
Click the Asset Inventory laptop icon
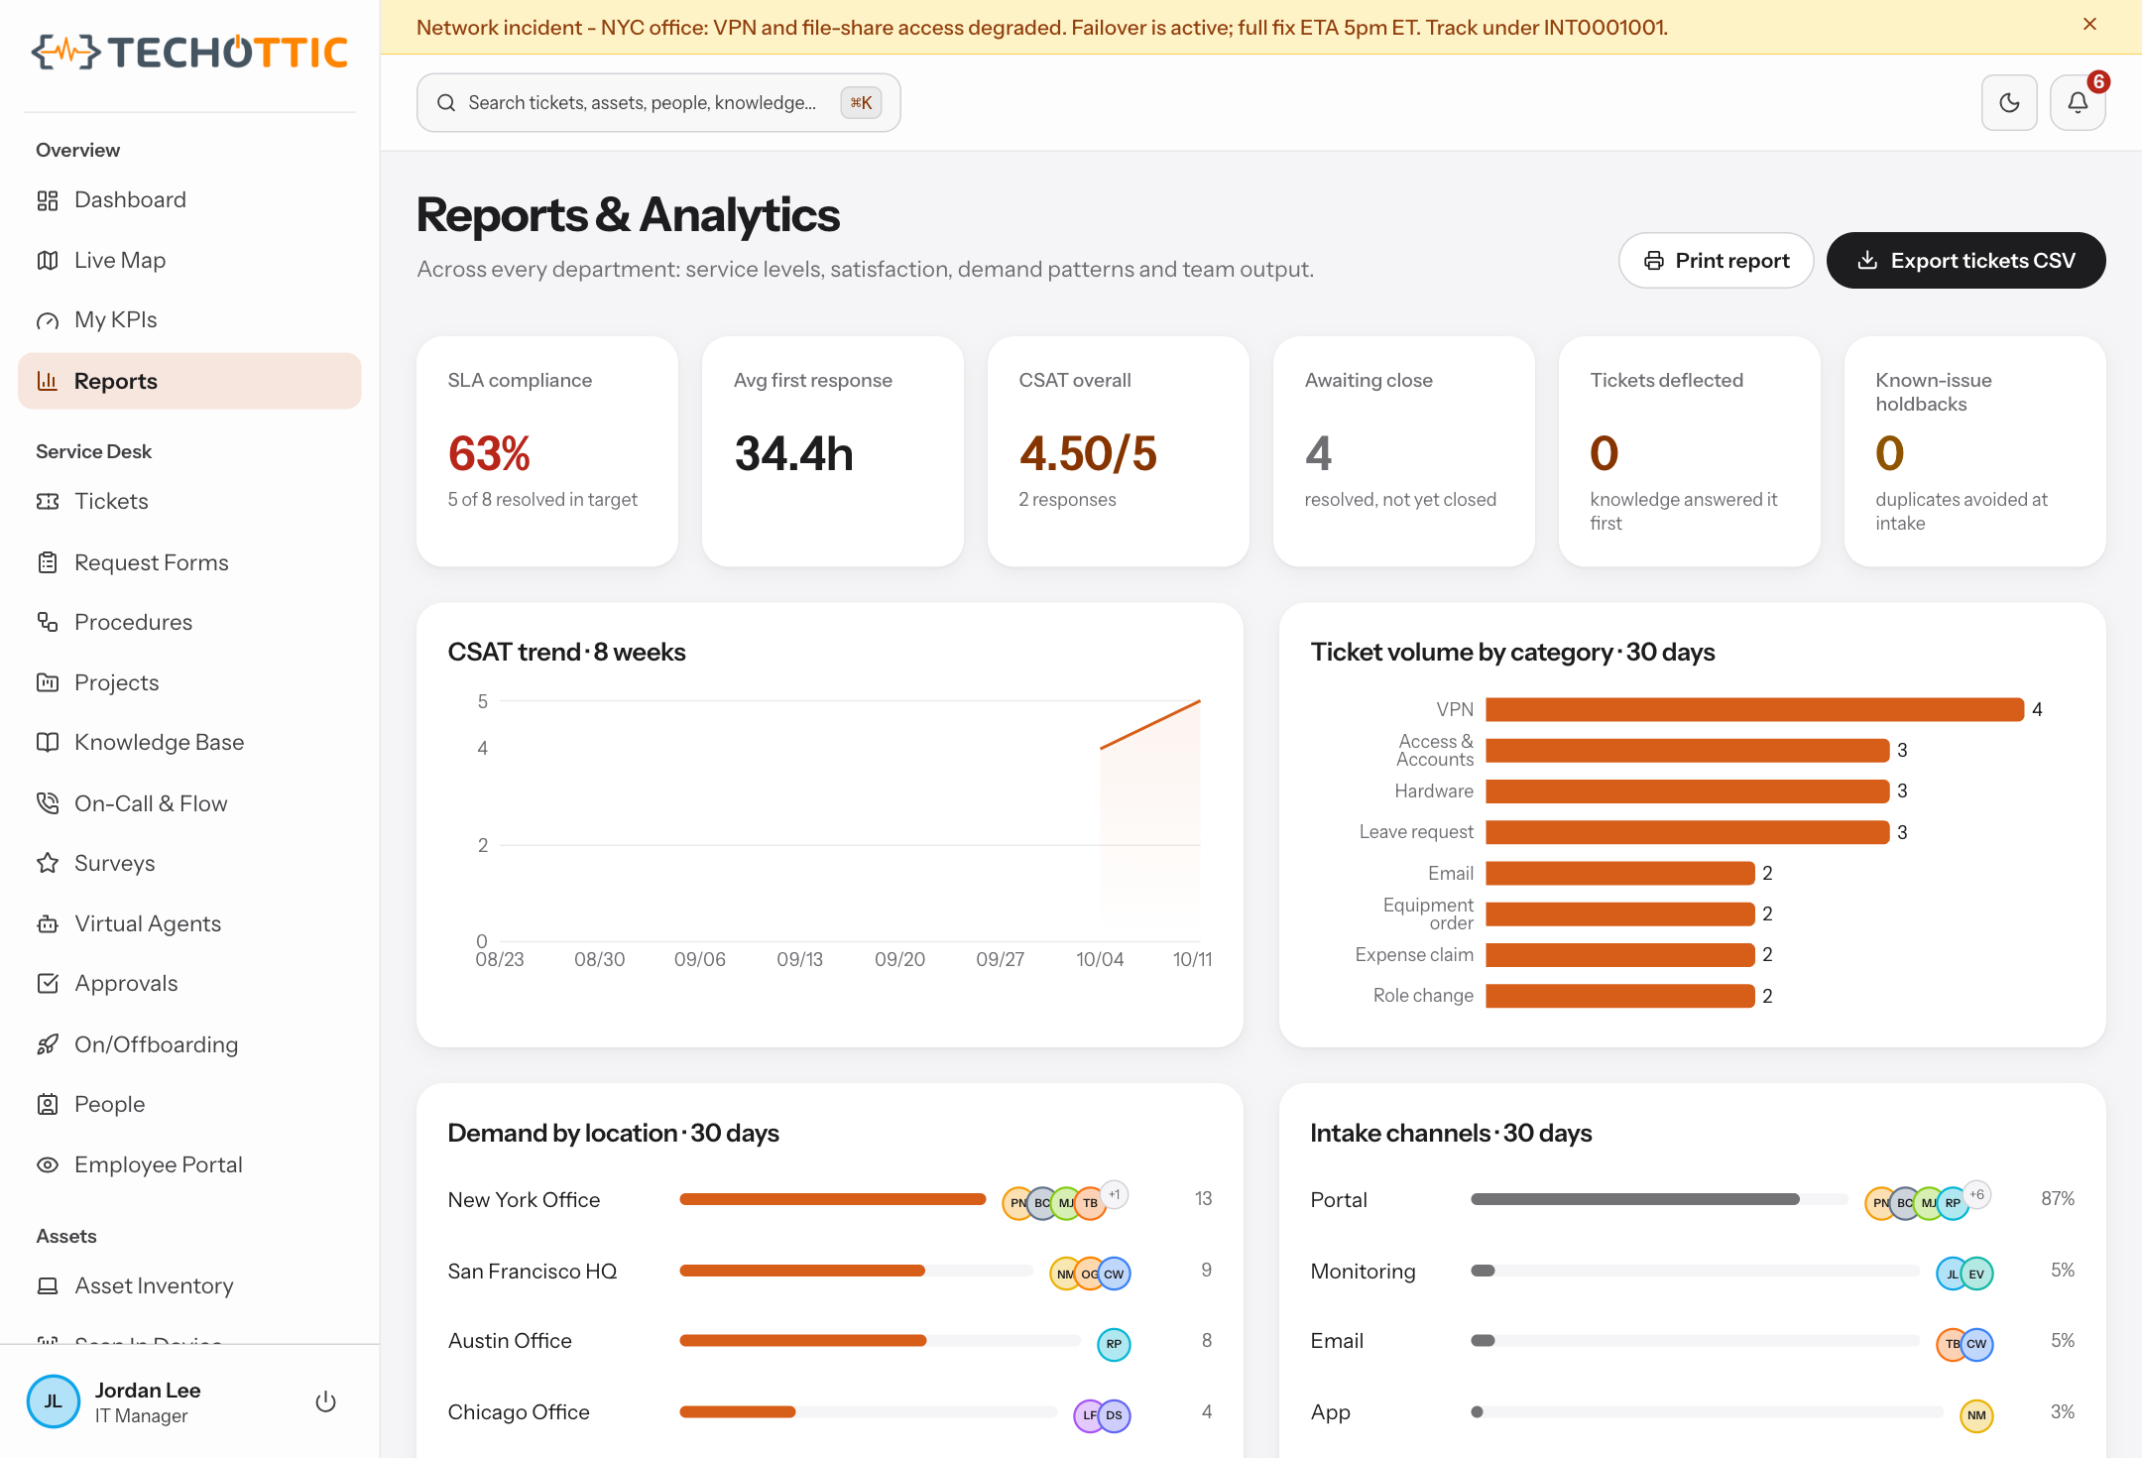(48, 1285)
